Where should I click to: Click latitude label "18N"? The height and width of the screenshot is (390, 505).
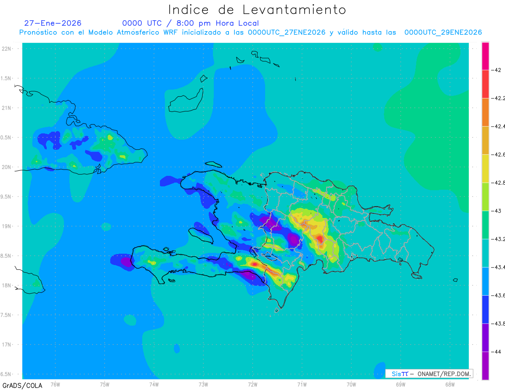pyautogui.click(x=7, y=286)
